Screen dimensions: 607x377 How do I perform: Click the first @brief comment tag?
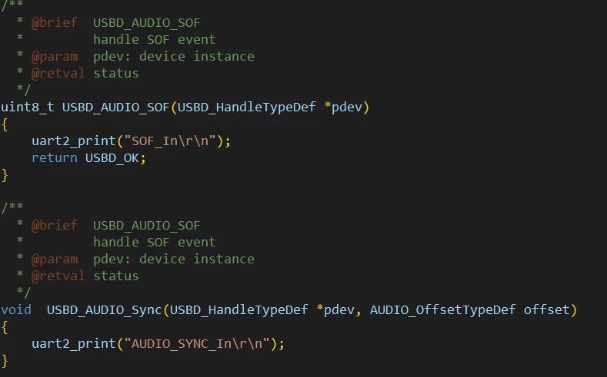(x=54, y=23)
